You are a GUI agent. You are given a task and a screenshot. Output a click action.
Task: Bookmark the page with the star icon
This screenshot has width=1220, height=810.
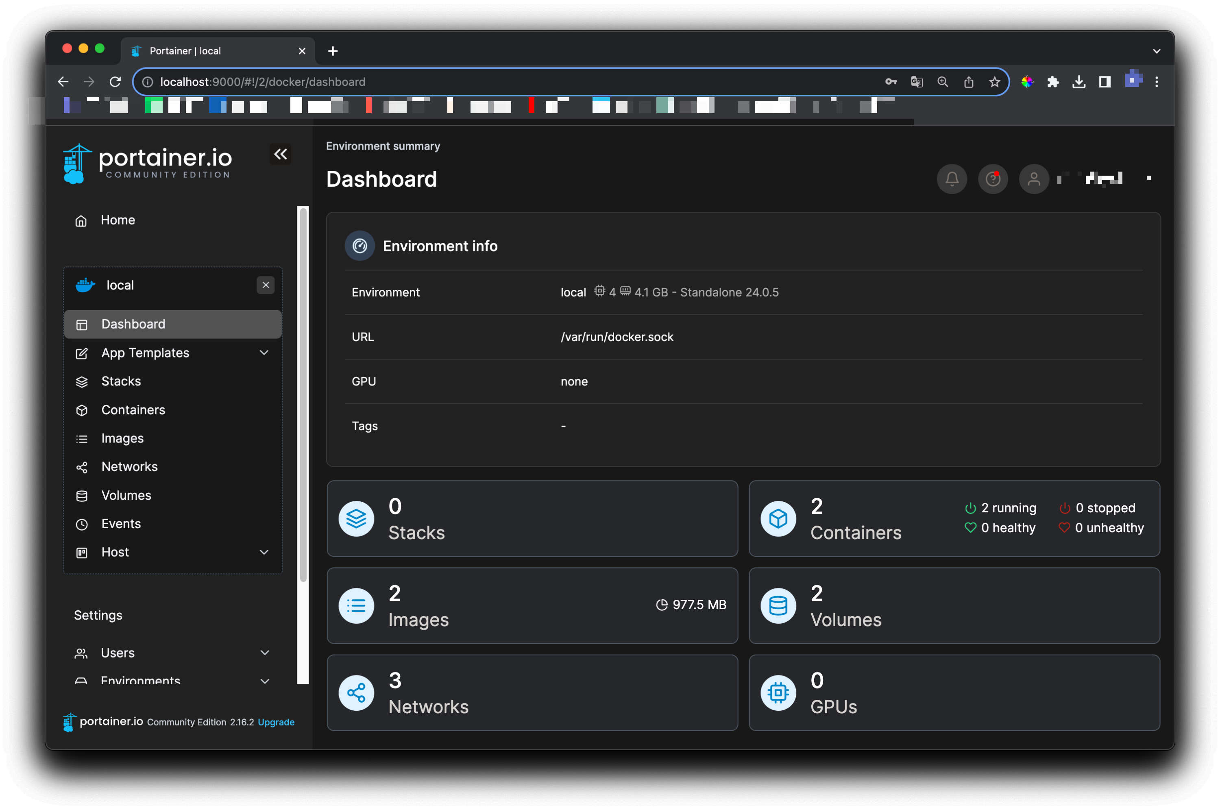click(x=994, y=82)
